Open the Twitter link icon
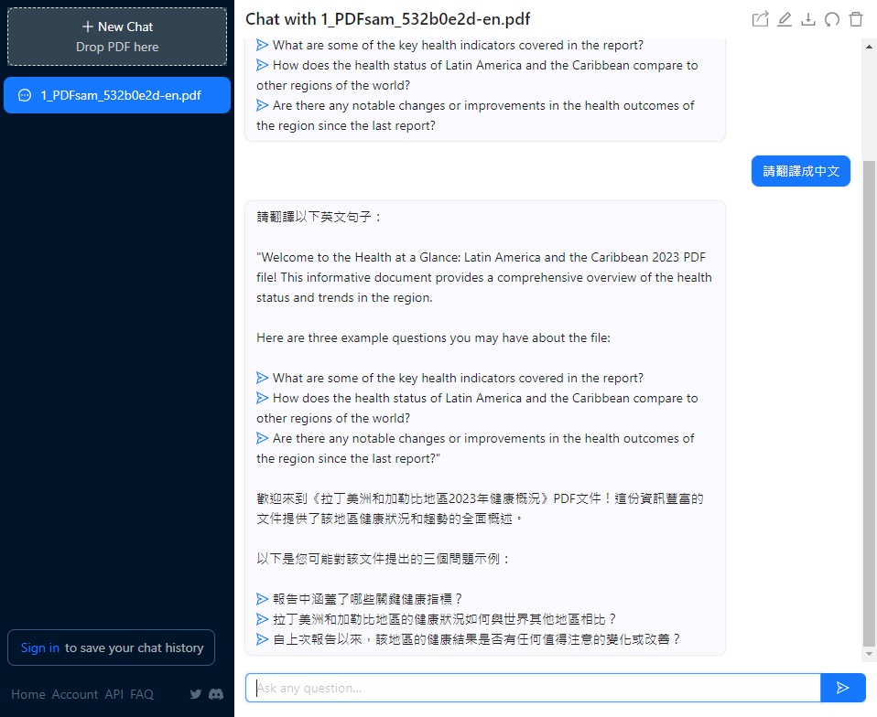This screenshot has height=717, width=877. (x=196, y=694)
